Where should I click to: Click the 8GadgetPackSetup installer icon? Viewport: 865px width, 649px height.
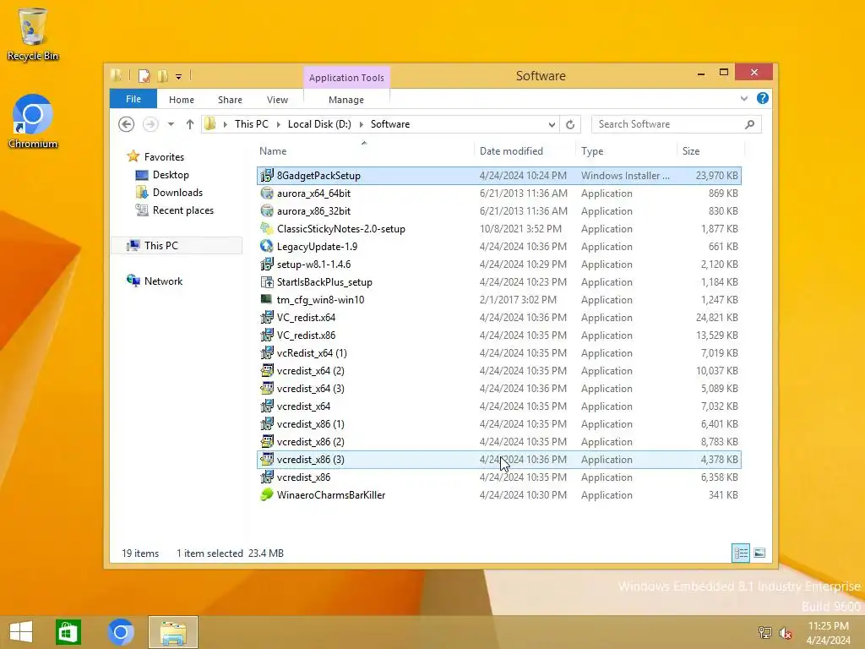pyautogui.click(x=267, y=176)
